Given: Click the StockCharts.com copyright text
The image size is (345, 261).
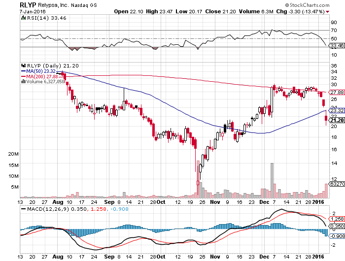Looking at the screenshot, I should tap(308, 5).
